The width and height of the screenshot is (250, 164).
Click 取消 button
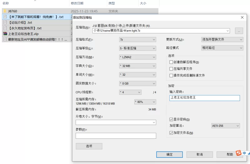tap(200, 154)
